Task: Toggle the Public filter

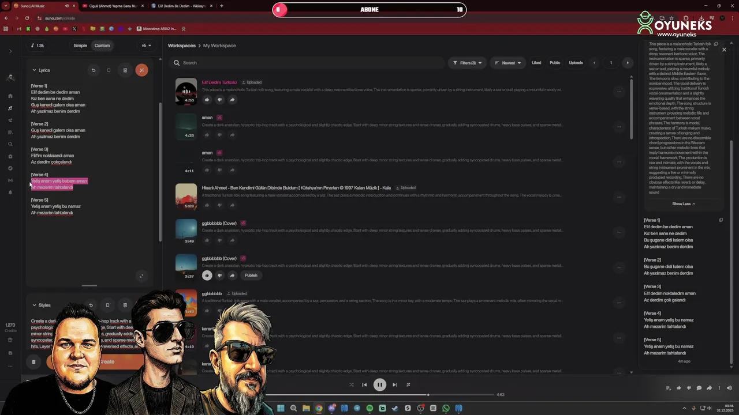Action: pyautogui.click(x=555, y=63)
